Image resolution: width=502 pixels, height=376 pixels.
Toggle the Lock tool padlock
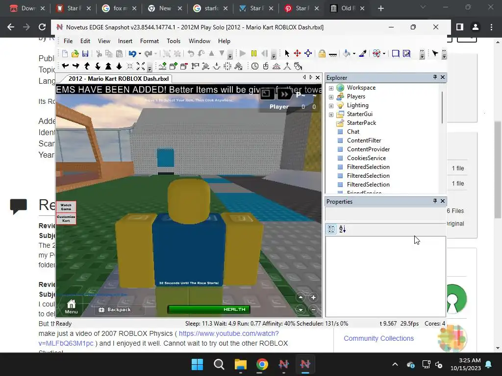point(322,53)
